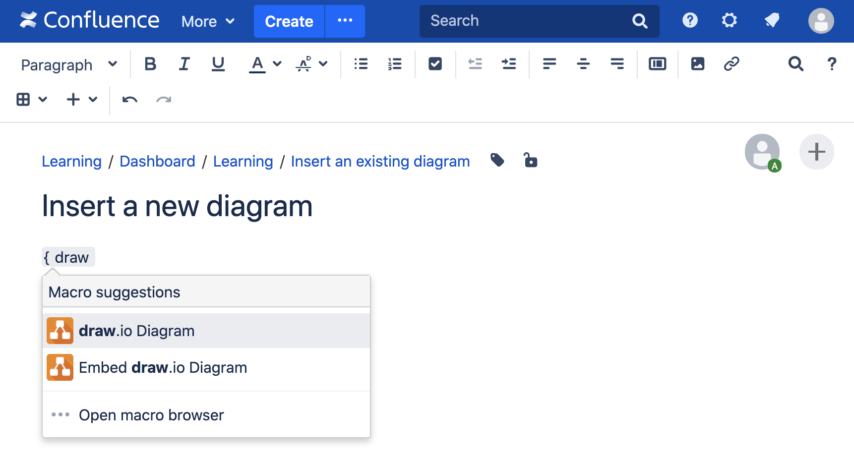
Task: Choose Open macro browser
Action: 206,415
